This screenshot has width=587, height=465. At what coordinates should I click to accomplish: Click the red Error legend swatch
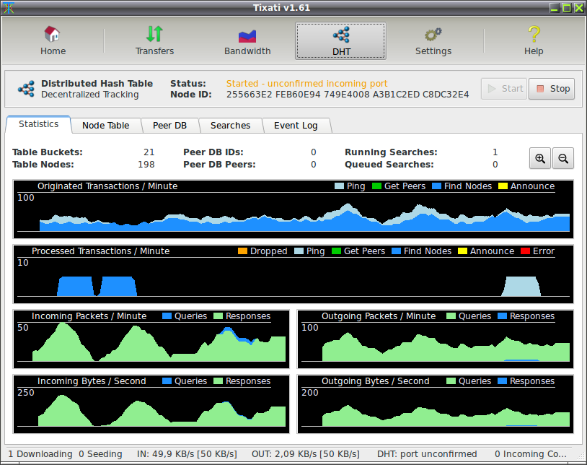(525, 251)
